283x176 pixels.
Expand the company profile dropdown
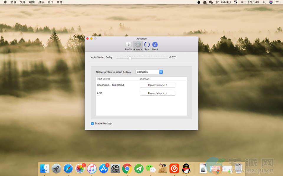point(149,72)
